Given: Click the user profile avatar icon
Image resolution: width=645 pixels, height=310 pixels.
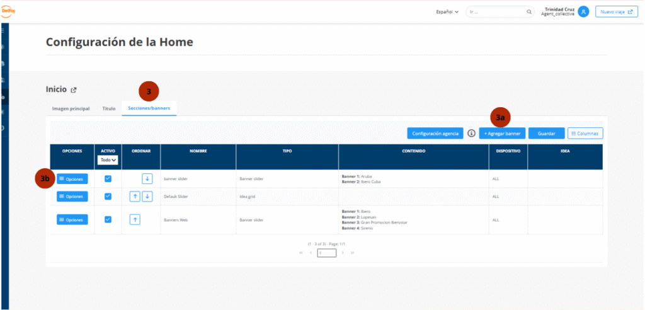Looking at the screenshot, I should point(583,11).
